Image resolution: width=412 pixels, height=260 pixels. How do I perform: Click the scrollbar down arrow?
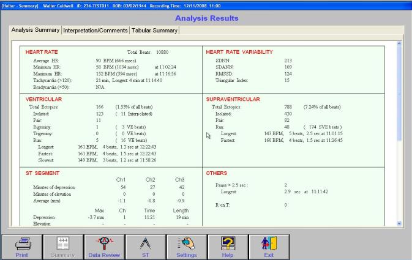pyautogui.click(x=399, y=223)
